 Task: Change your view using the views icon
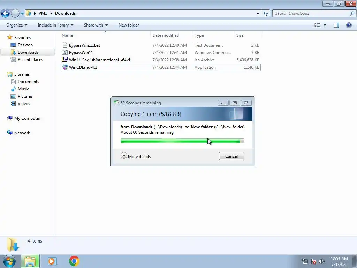coord(317,25)
